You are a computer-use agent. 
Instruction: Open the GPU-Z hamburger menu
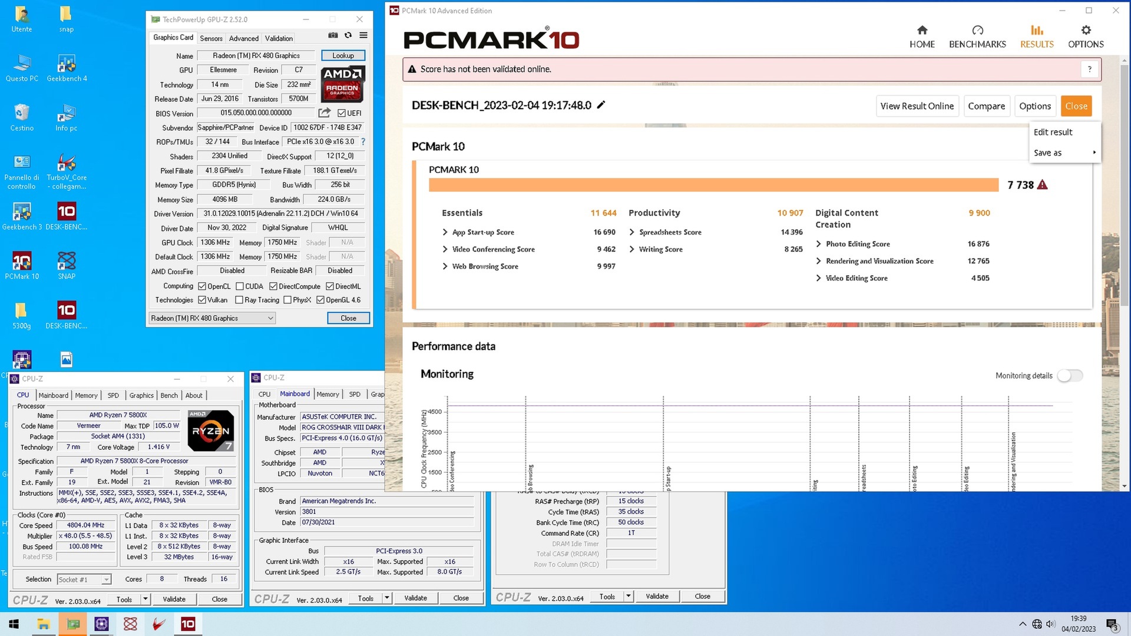(x=363, y=35)
